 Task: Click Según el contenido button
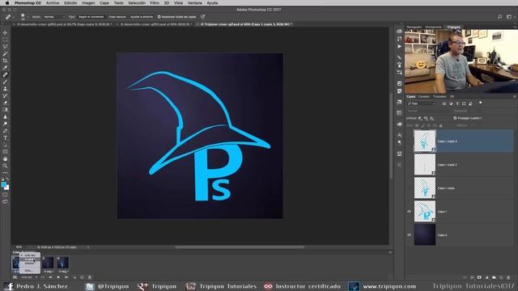[91, 16]
